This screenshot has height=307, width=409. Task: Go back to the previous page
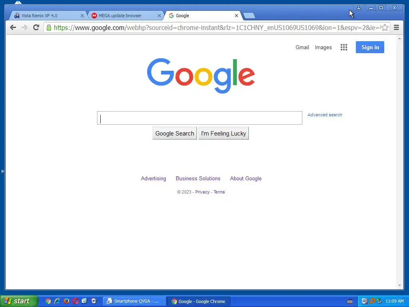pos(13,28)
